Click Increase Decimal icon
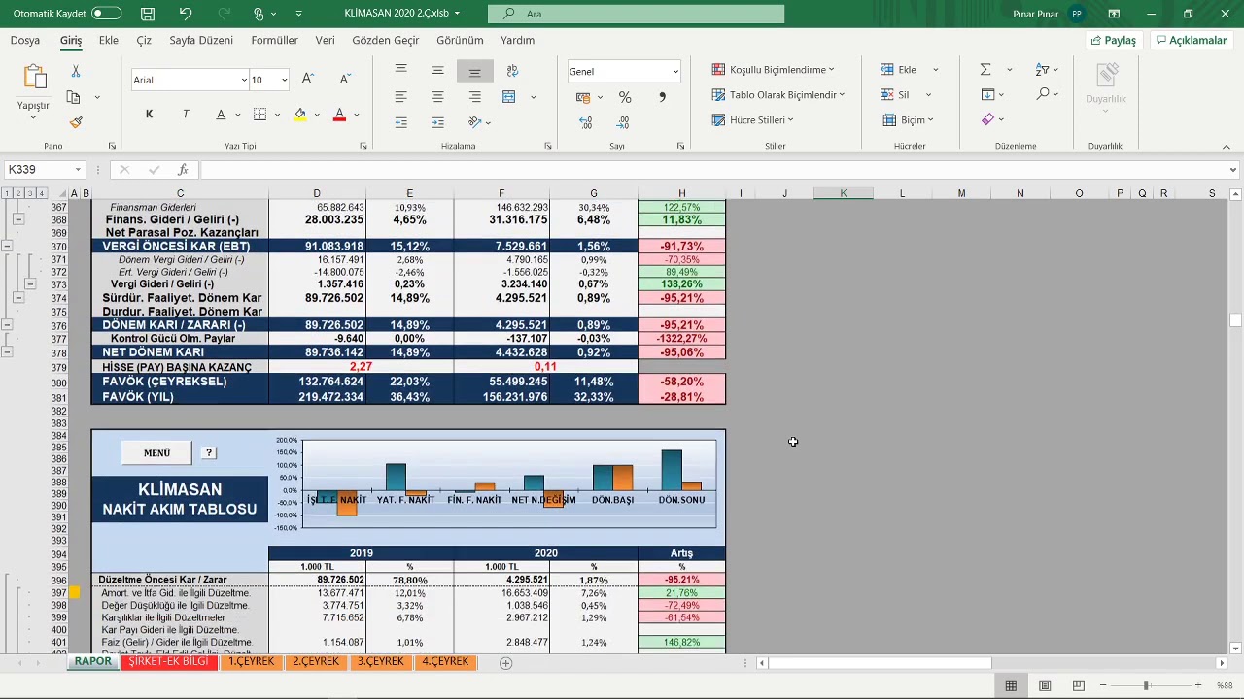This screenshot has height=699, width=1244. tap(585, 122)
